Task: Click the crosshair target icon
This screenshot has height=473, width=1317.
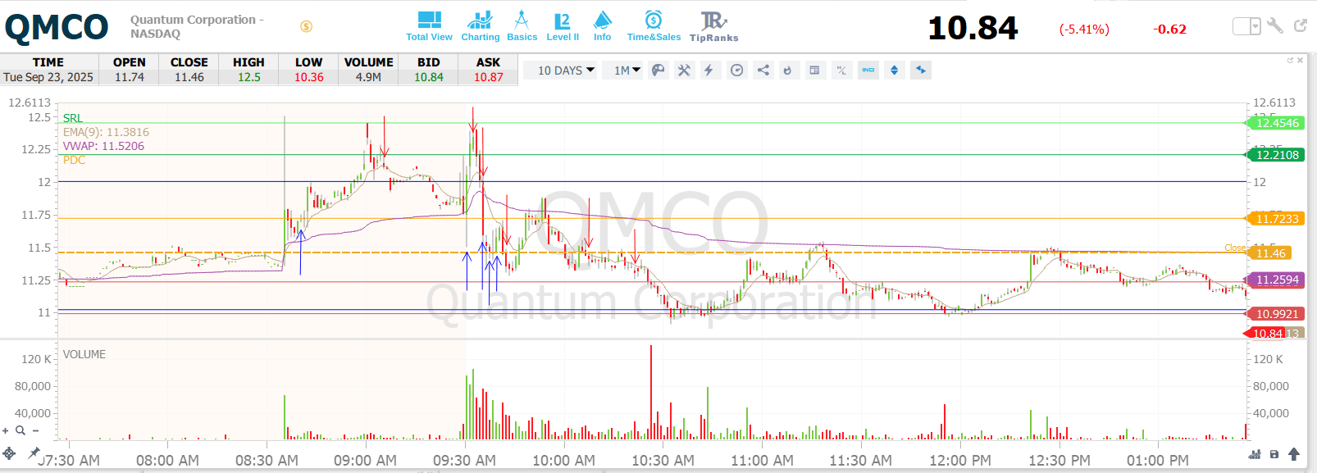Action: pos(9,453)
